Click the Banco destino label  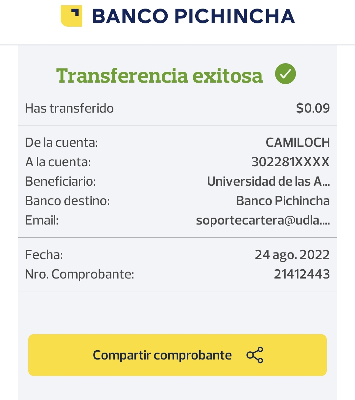[x=67, y=201]
